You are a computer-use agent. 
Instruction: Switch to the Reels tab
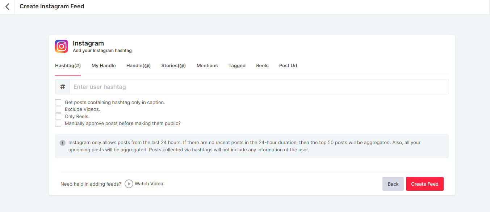point(262,66)
